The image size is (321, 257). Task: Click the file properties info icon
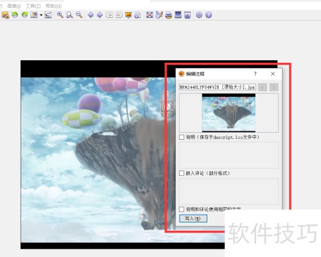point(138,15)
